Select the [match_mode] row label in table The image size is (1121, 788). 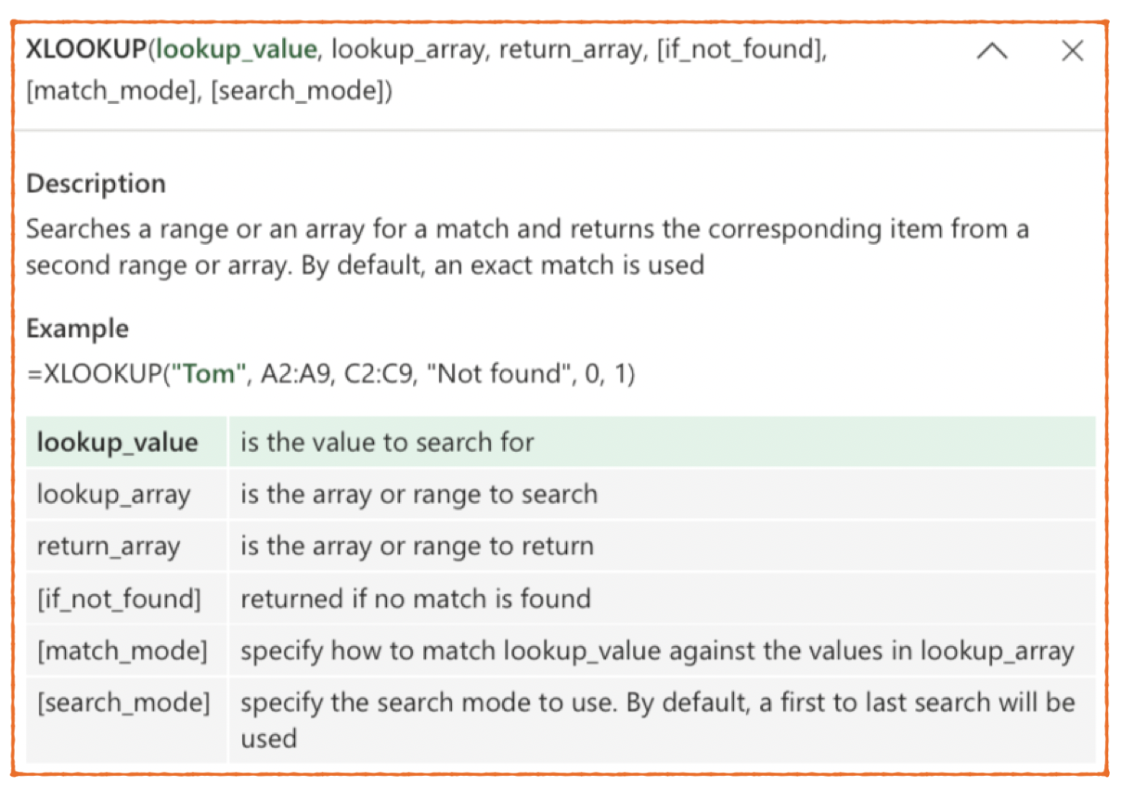(x=122, y=651)
